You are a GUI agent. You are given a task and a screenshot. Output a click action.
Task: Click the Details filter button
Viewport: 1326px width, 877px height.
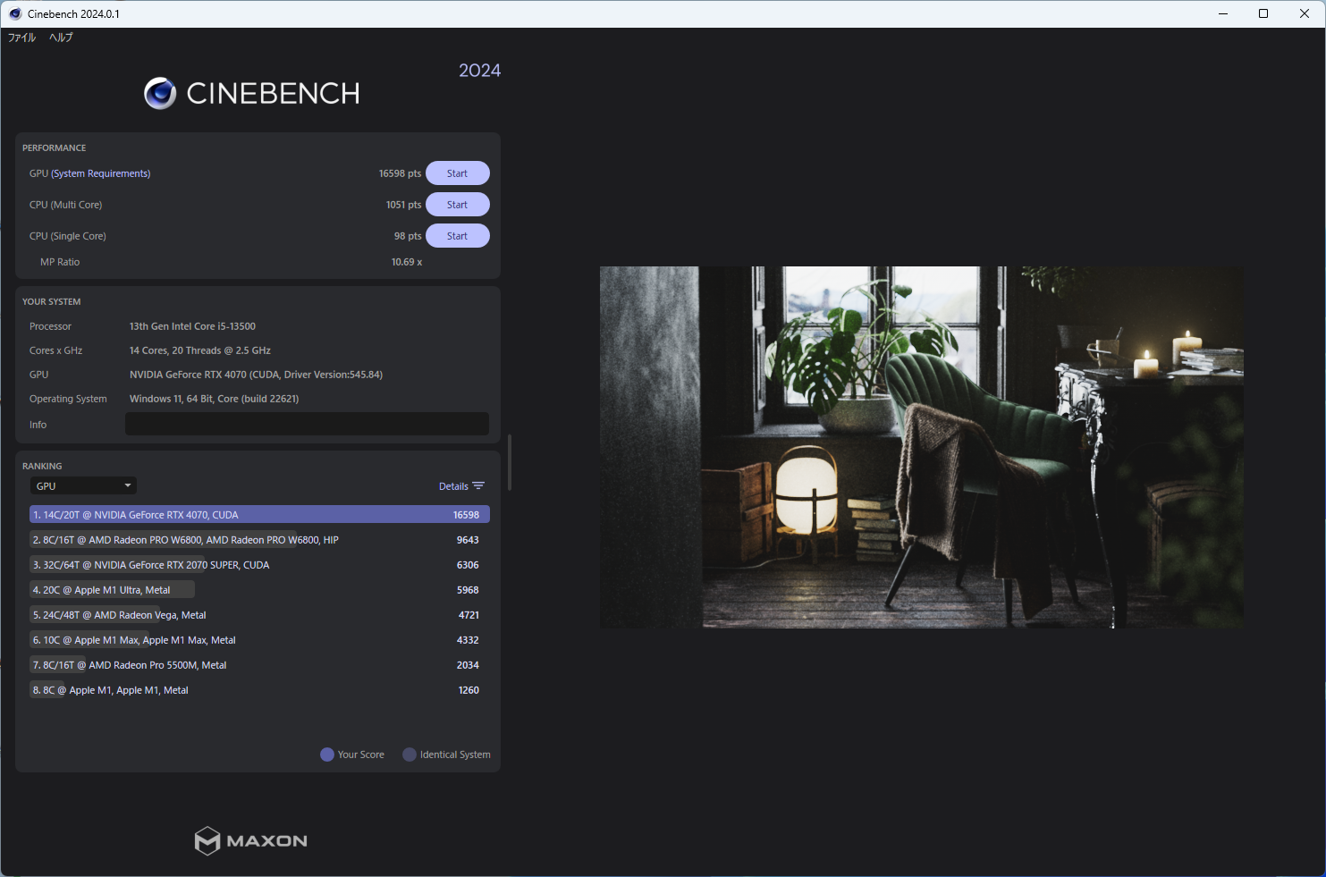(461, 486)
